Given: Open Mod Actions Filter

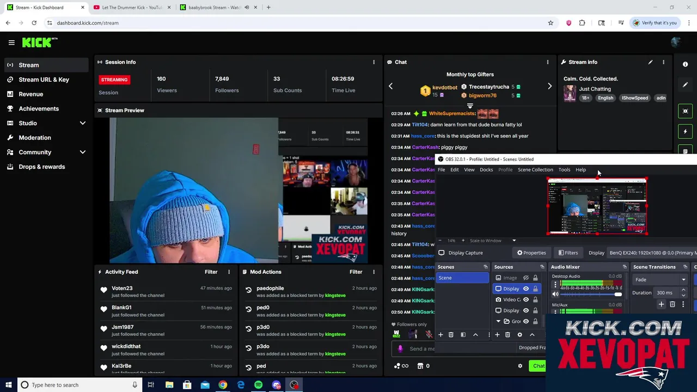Looking at the screenshot, I should point(356,272).
